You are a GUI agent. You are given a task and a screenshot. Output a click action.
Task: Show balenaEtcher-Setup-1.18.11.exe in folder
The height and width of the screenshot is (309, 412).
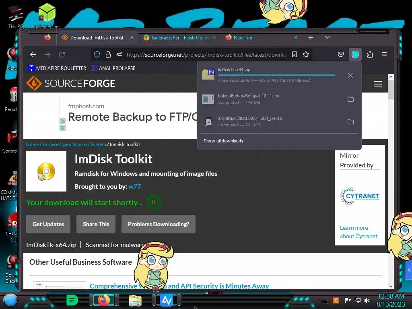tap(350, 99)
